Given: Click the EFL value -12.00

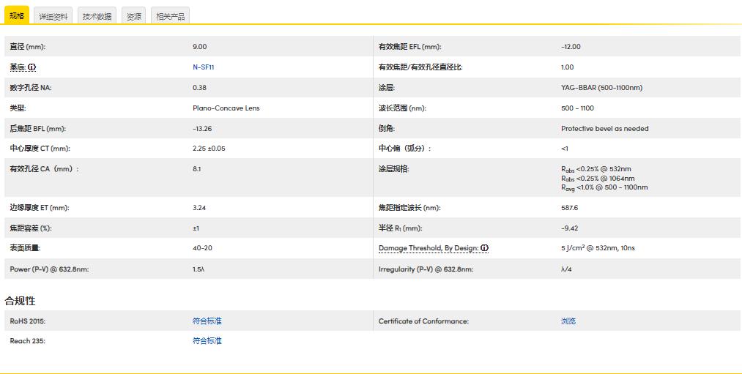Looking at the screenshot, I should pyautogui.click(x=571, y=47).
